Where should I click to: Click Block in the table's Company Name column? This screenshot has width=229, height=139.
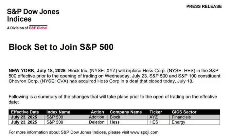tap(115, 117)
